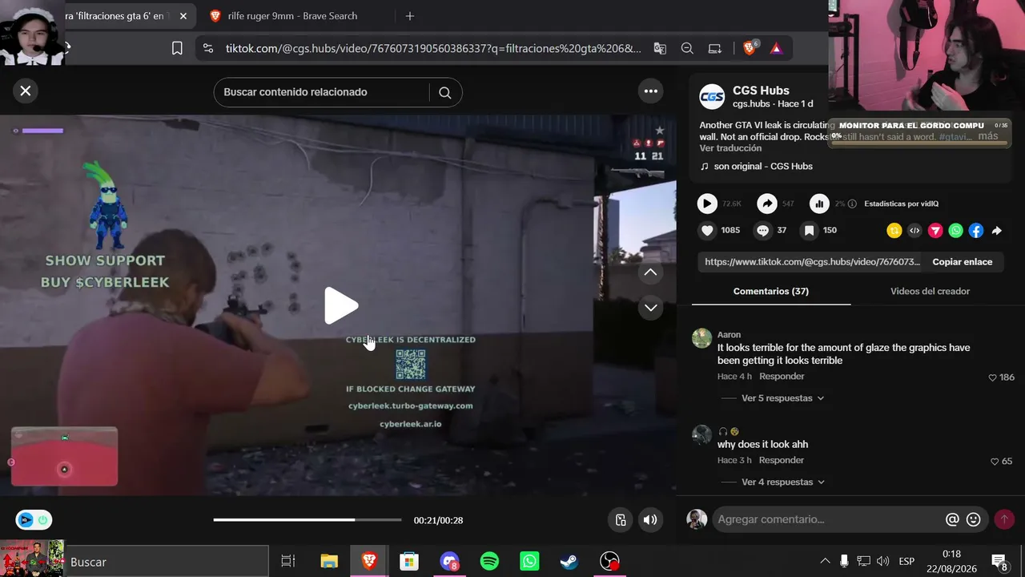Click the CGS Hubs avatar logo

click(x=712, y=97)
